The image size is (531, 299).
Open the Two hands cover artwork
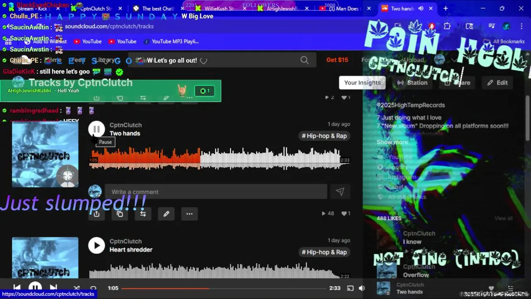(45, 154)
